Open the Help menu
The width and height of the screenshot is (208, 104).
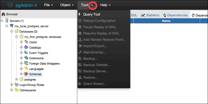click(x=105, y=5)
